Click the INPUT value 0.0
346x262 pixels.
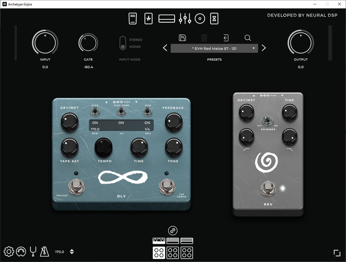coord(45,67)
